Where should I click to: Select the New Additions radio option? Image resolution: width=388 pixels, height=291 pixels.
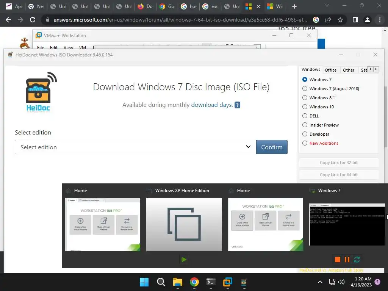pyautogui.click(x=305, y=143)
